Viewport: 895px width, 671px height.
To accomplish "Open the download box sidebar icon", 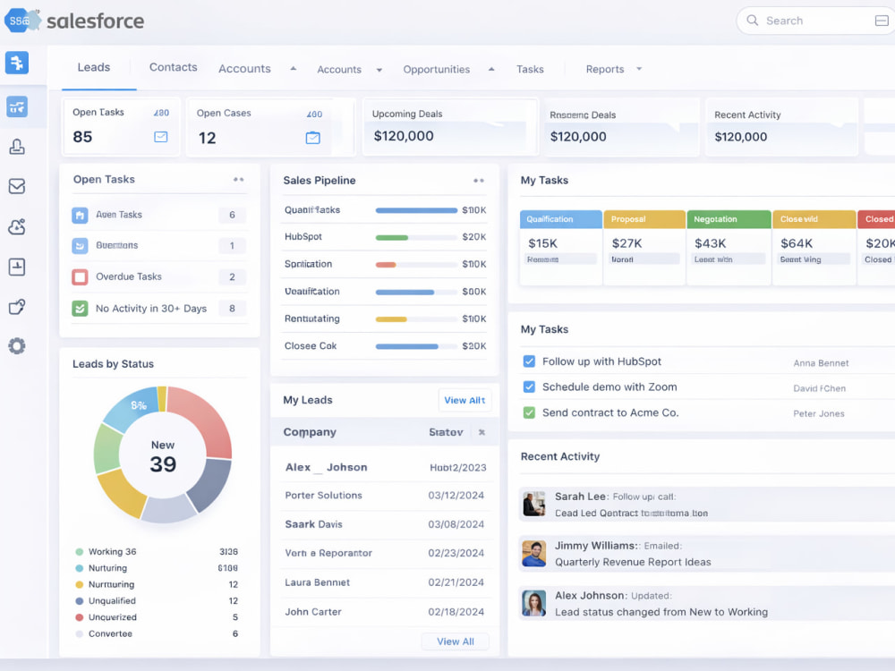I will [x=17, y=267].
